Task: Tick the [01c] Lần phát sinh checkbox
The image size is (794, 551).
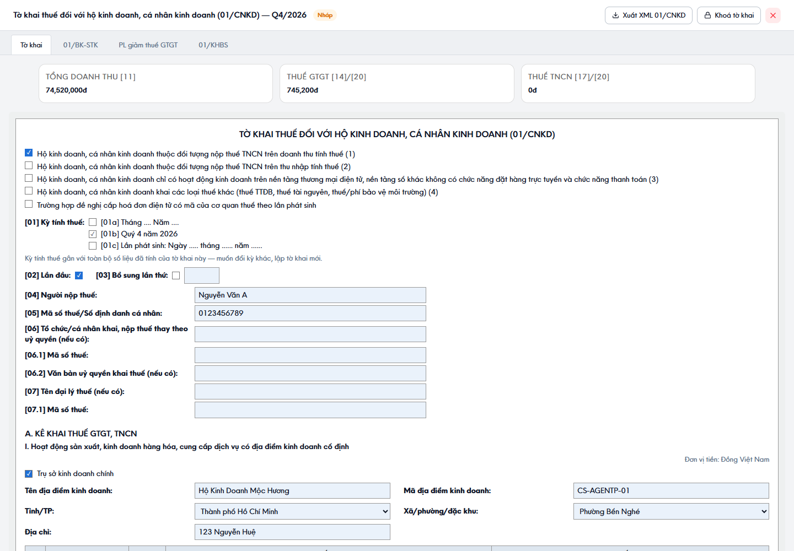Action: pyautogui.click(x=93, y=246)
